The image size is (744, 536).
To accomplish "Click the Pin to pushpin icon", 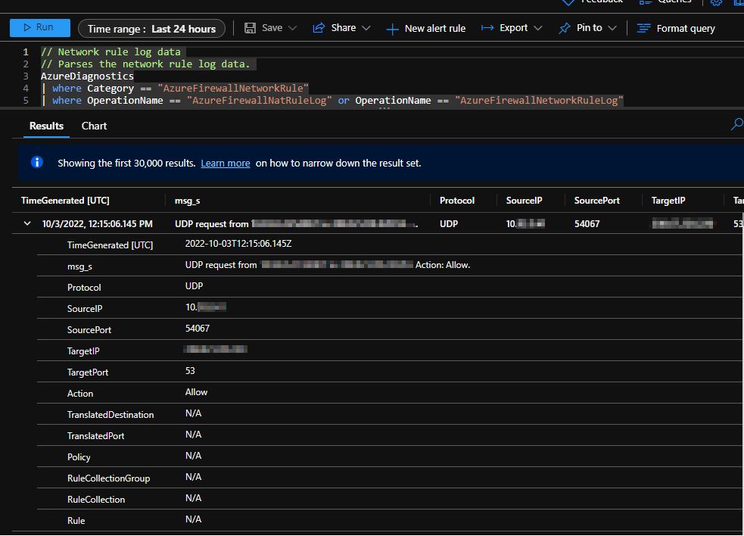I will pyautogui.click(x=564, y=28).
